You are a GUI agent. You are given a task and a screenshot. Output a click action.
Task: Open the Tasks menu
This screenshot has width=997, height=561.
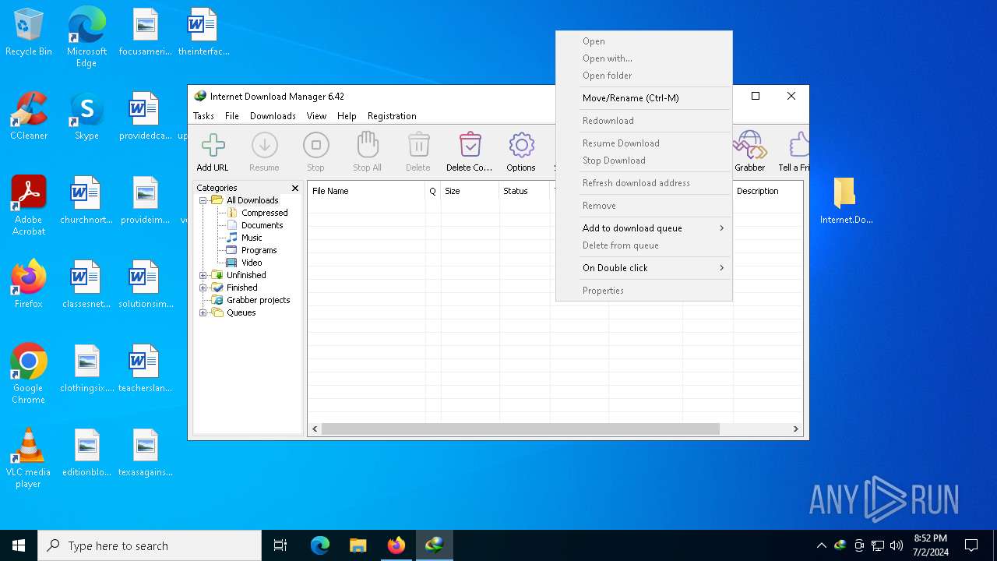[x=203, y=116]
